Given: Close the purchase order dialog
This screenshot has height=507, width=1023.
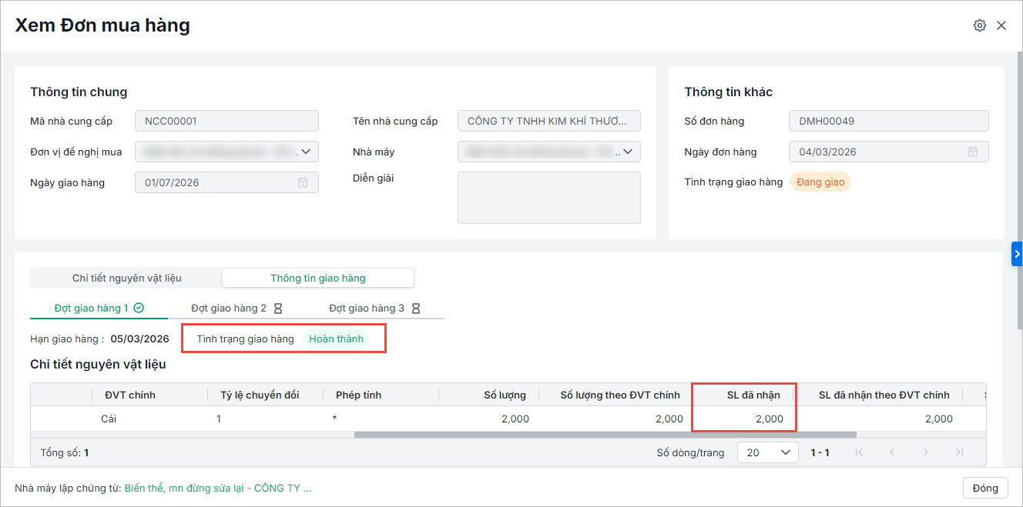Looking at the screenshot, I should (x=1001, y=25).
